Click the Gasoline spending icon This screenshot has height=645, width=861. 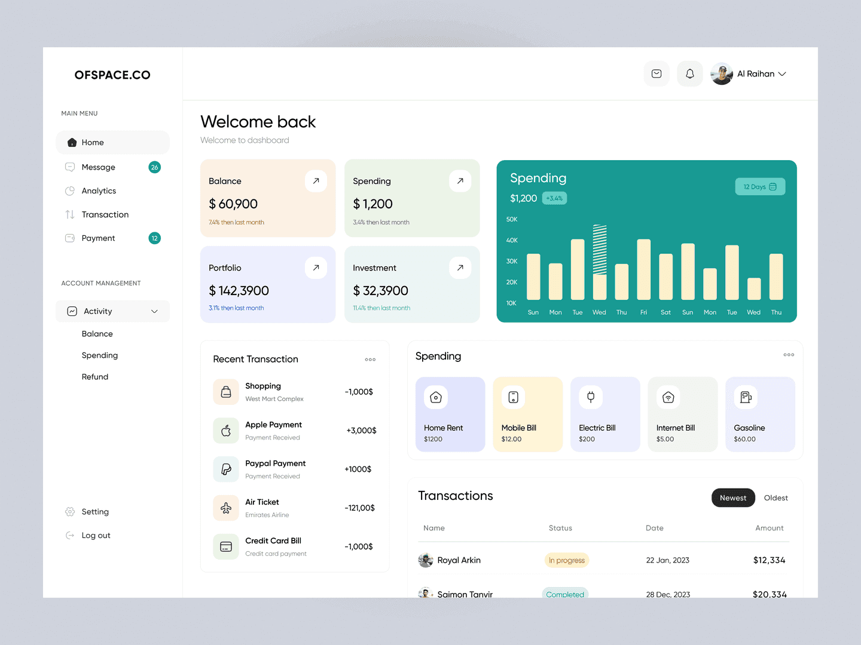pos(745,397)
